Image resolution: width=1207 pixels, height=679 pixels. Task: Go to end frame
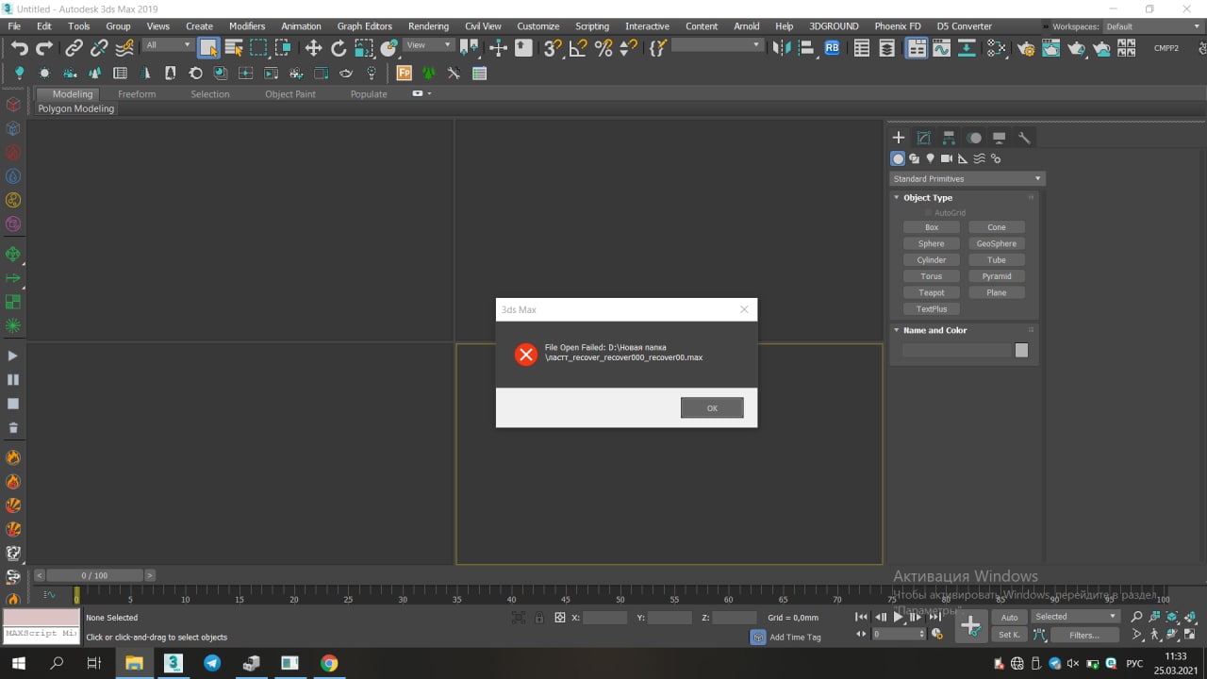(x=935, y=618)
